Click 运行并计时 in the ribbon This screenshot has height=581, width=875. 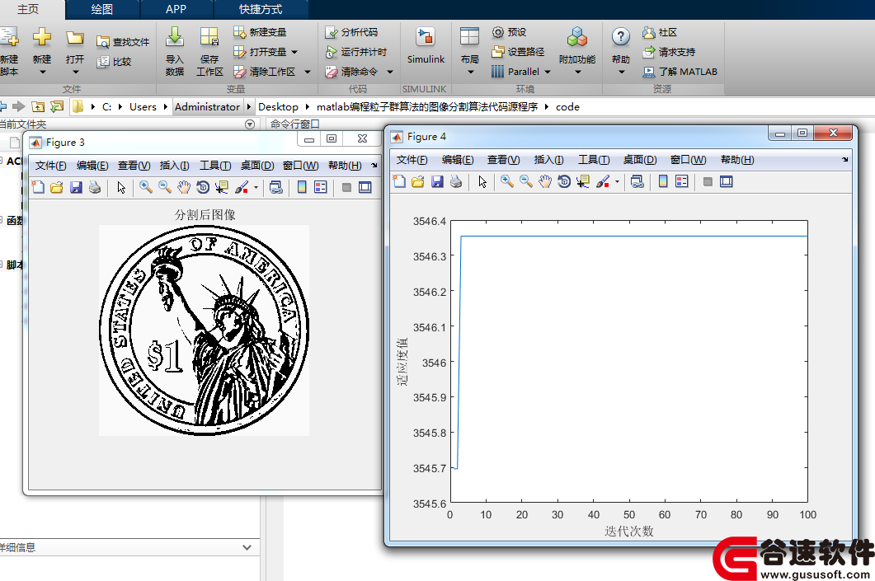point(356,52)
